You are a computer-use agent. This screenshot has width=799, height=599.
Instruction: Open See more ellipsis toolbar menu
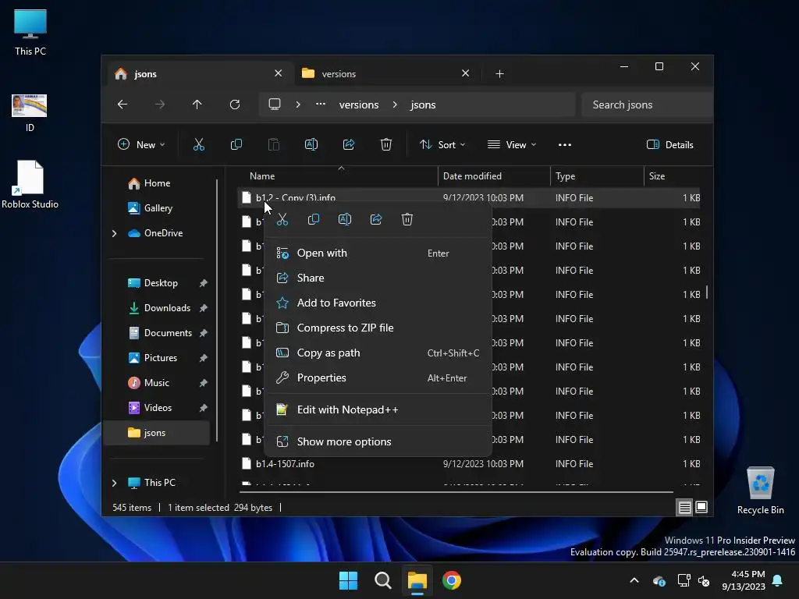(565, 145)
